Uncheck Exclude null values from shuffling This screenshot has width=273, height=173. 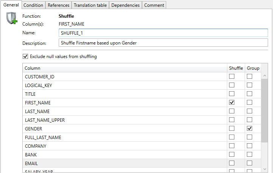26,57
